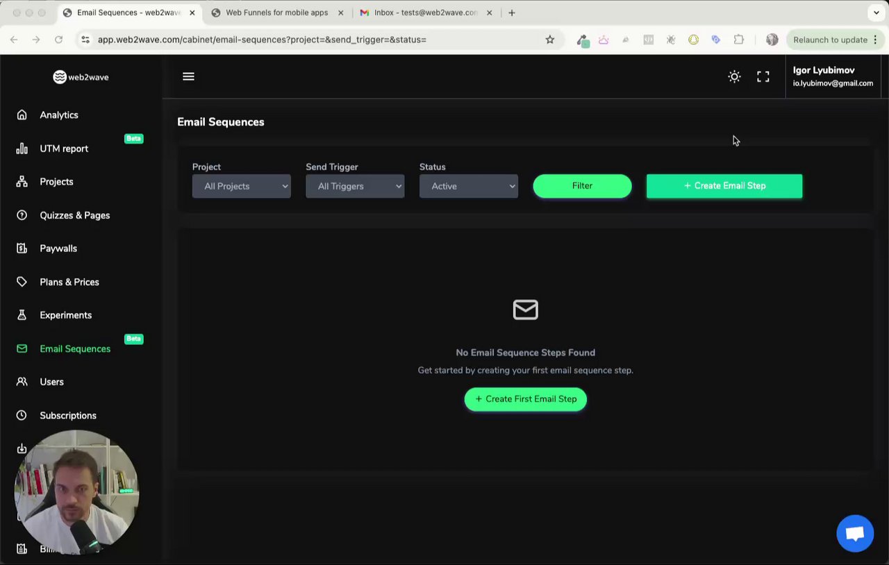This screenshot has height=565, width=889.
Task: Switch to Web Funnels for mobile apps tab
Action: coord(276,12)
